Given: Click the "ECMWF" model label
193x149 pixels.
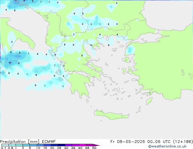Looking at the screenshot, I should pos(49,142).
